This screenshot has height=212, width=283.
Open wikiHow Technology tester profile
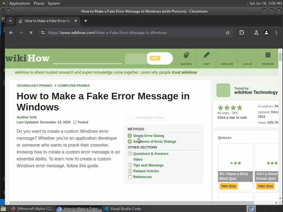click(256, 92)
